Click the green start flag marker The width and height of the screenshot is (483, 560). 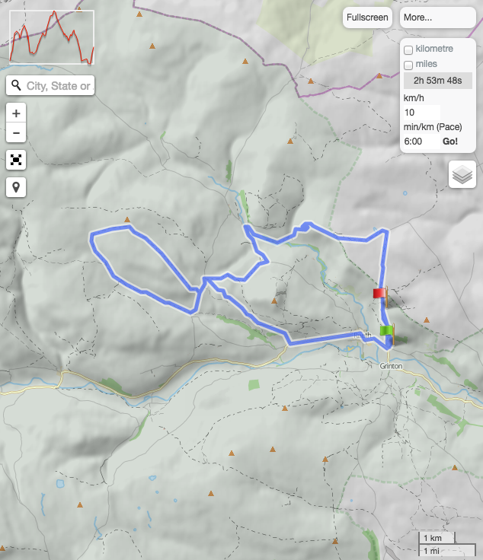click(387, 332)
